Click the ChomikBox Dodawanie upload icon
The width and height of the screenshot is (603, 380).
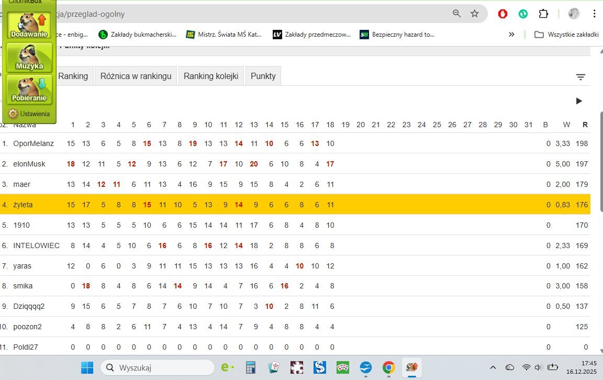[x=29, y=25]
